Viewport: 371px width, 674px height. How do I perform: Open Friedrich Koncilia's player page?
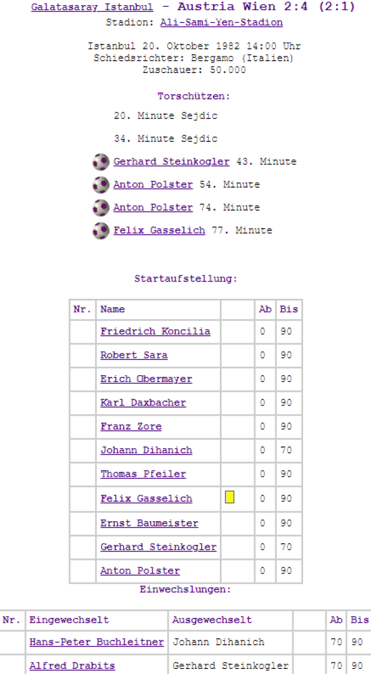[155, 331]
